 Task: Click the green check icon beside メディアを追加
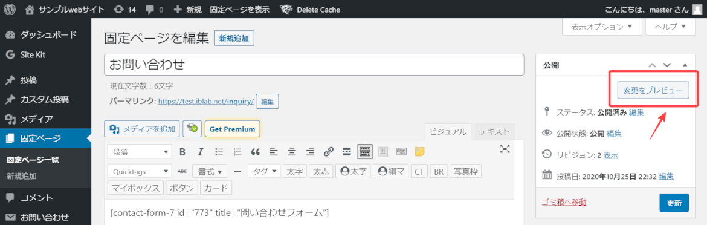pos(192,128)
